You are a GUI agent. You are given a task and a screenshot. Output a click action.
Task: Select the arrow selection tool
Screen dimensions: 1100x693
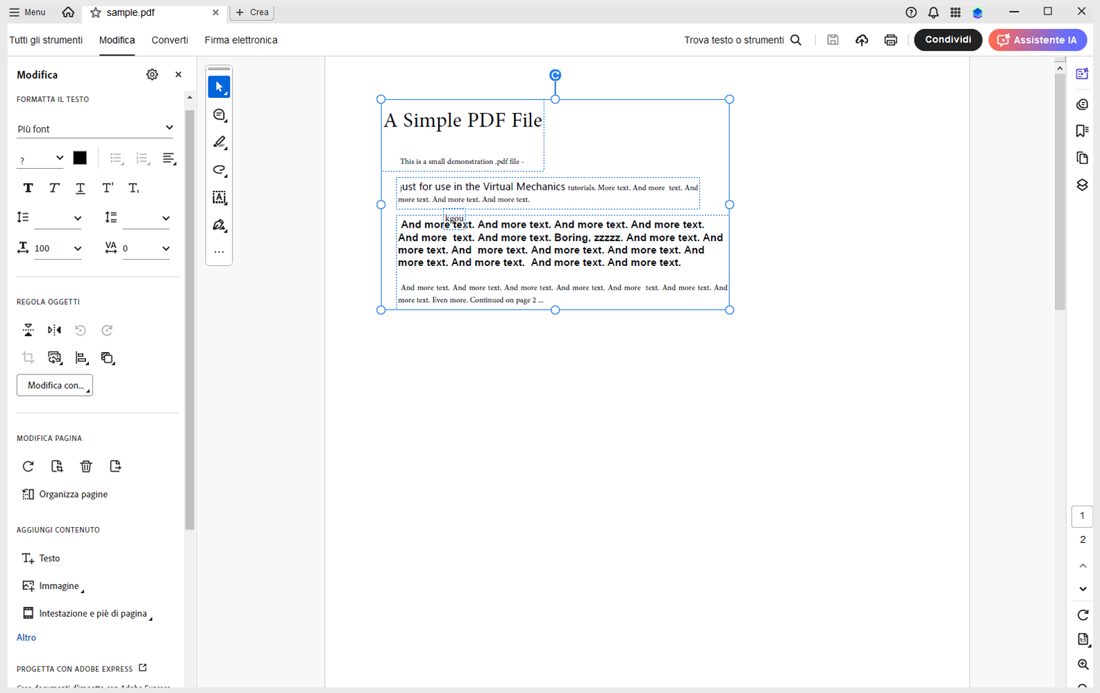[x=219, y=87]
